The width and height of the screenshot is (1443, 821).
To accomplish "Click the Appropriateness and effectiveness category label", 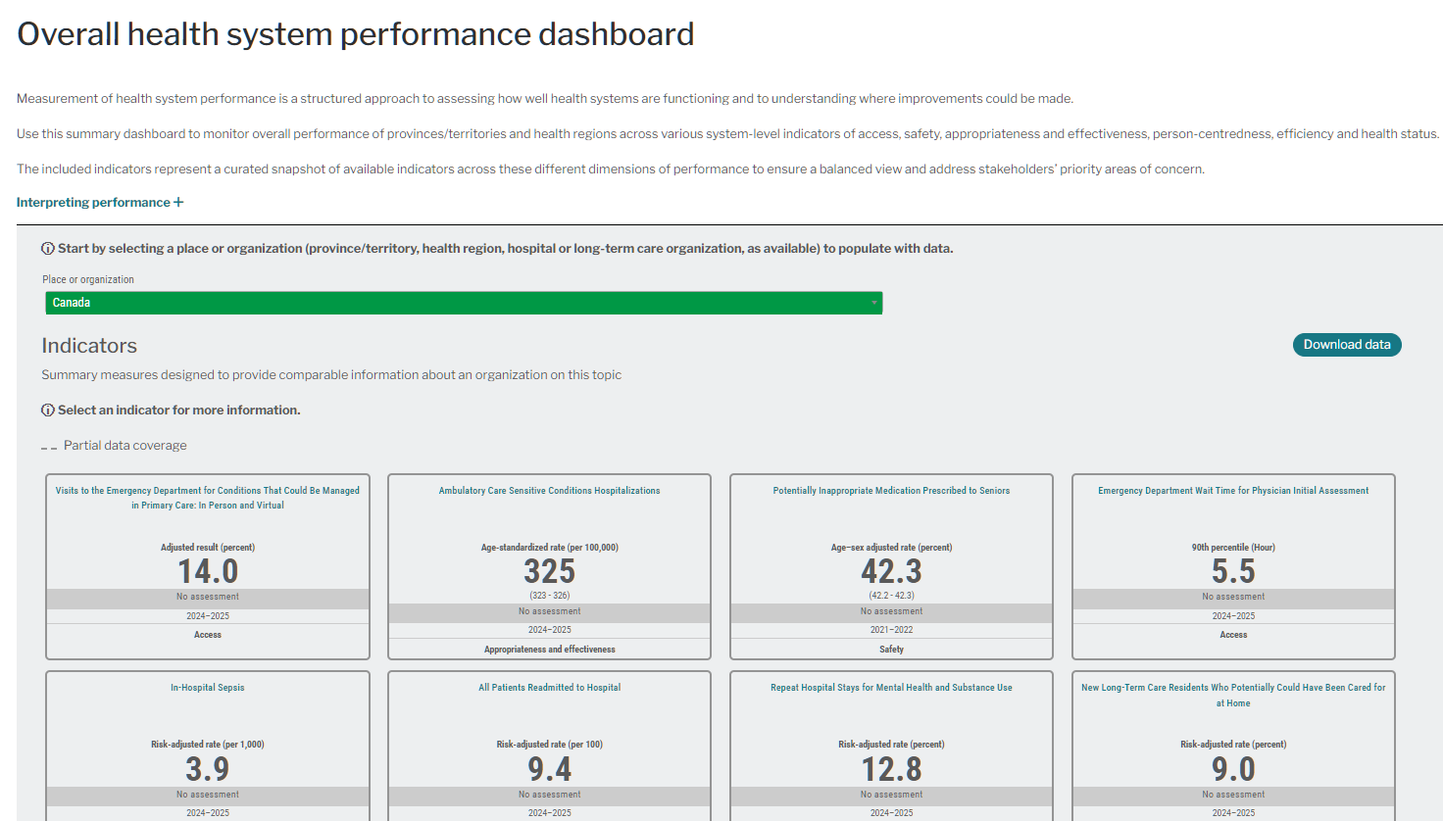I will 549,650.
